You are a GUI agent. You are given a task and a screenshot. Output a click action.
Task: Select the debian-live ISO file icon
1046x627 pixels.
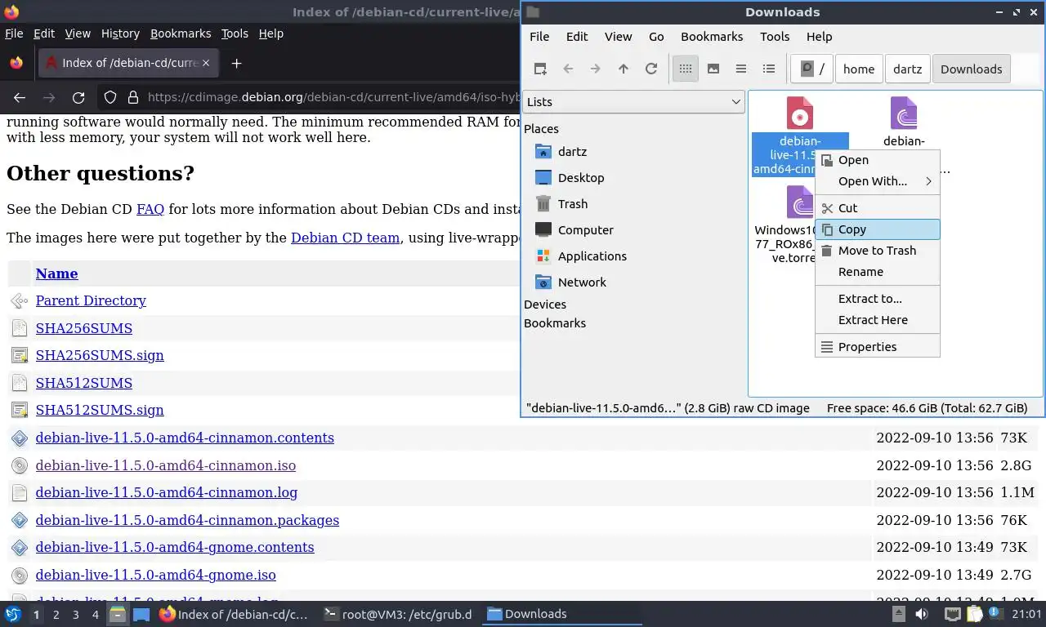point(799,113)
